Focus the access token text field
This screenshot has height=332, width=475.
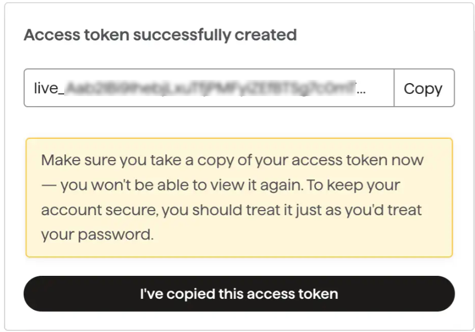click(x=208, y=88)
